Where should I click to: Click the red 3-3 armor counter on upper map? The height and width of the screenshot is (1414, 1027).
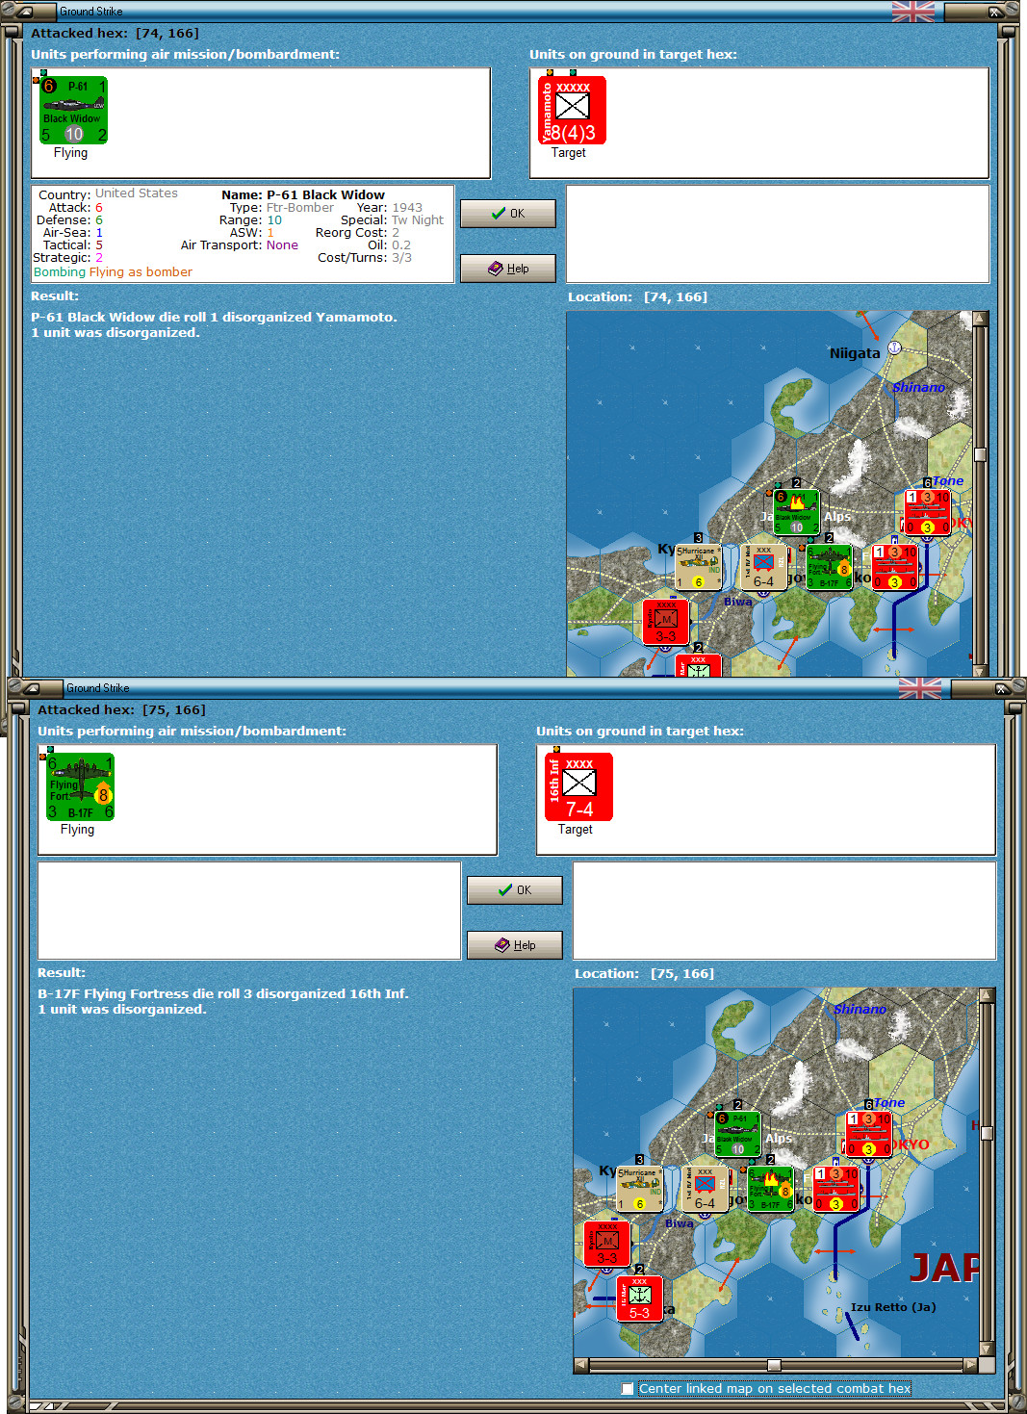[x=666, y=622]
